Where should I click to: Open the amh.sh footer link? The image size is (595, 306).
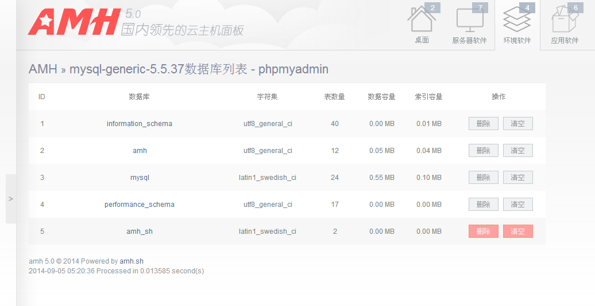(x=132, y=261)
